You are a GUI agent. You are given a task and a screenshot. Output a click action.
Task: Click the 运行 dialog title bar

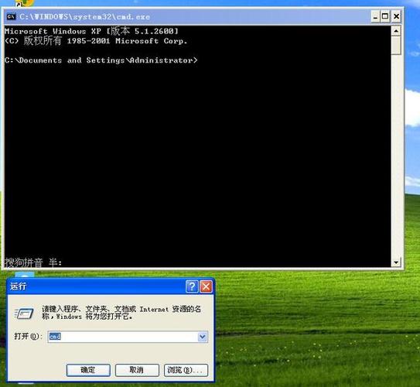[97, 286]
